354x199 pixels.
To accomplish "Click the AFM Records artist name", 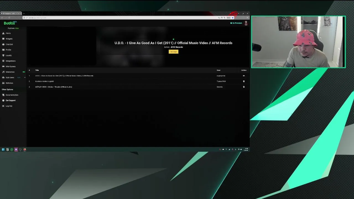I will click(177, 47).
